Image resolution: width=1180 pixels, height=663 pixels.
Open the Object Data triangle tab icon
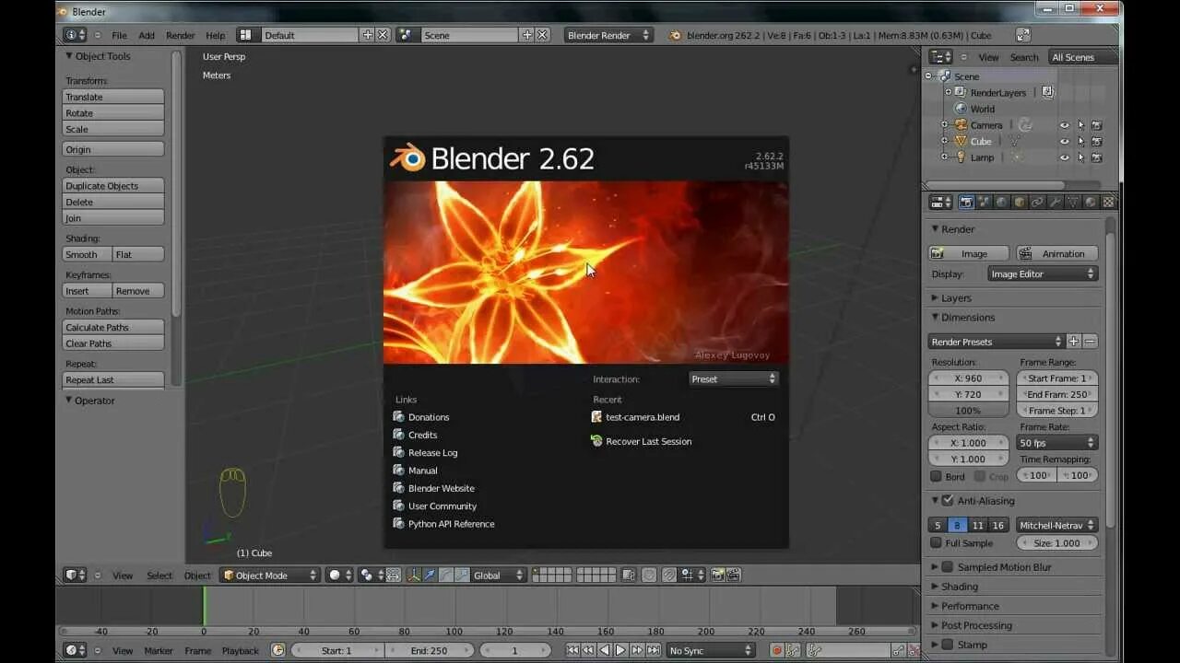(x=1073, y=203)
